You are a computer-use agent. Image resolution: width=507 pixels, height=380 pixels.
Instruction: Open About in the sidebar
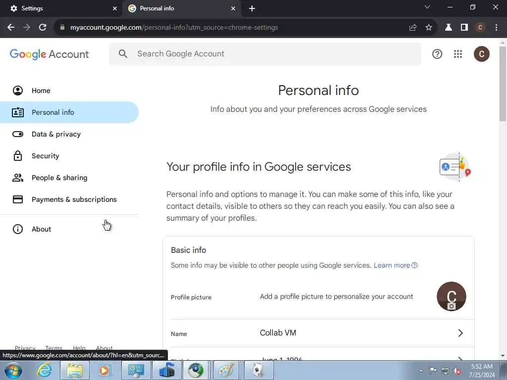[x=69, y=229]
